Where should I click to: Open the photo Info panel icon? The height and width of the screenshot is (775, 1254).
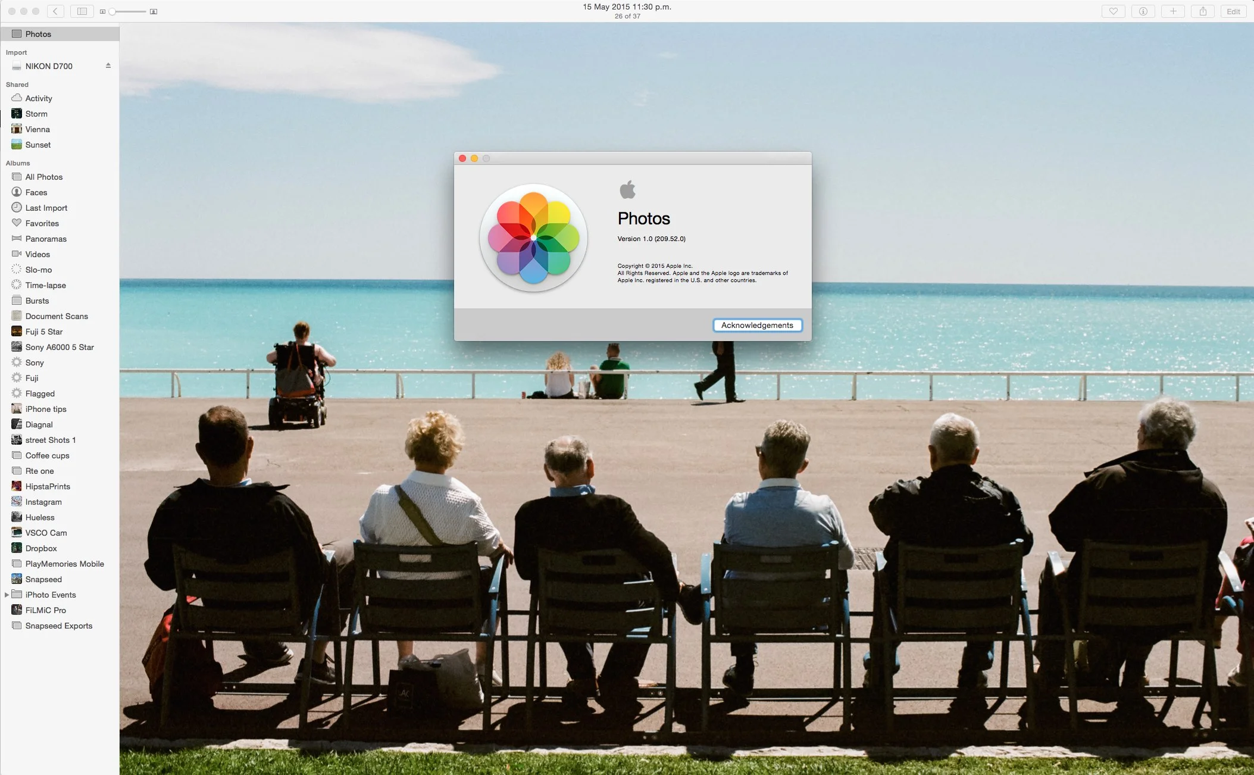(x=1143, y=11)
